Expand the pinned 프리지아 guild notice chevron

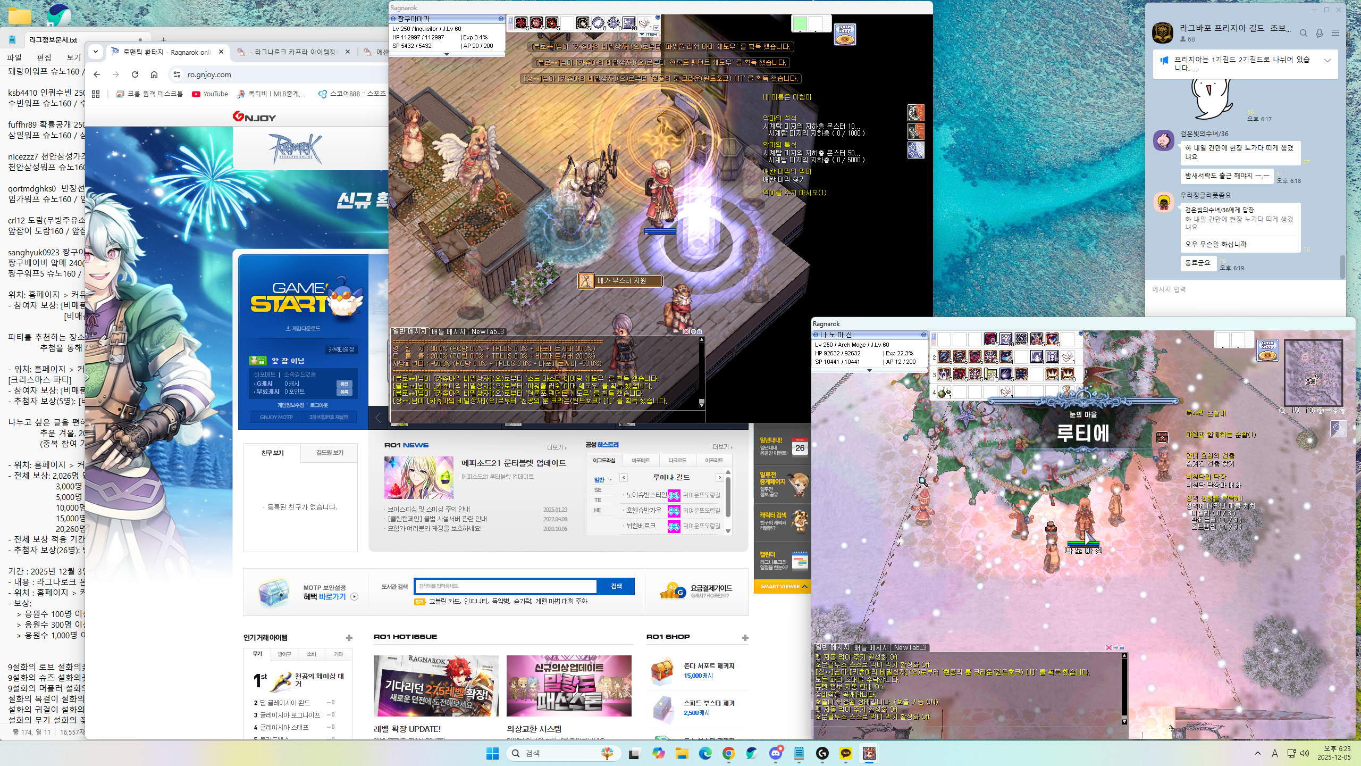1327,60
